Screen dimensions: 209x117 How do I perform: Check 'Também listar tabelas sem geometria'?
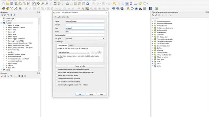click(x=56, y=79)
